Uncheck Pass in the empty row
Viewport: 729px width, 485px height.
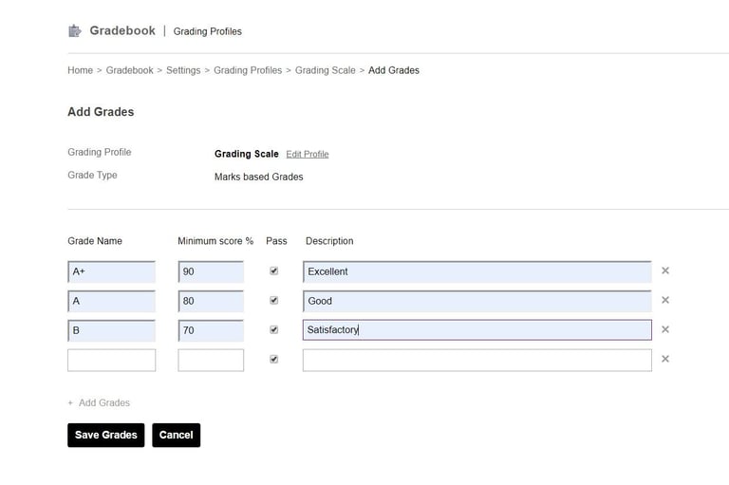point(274,359)
